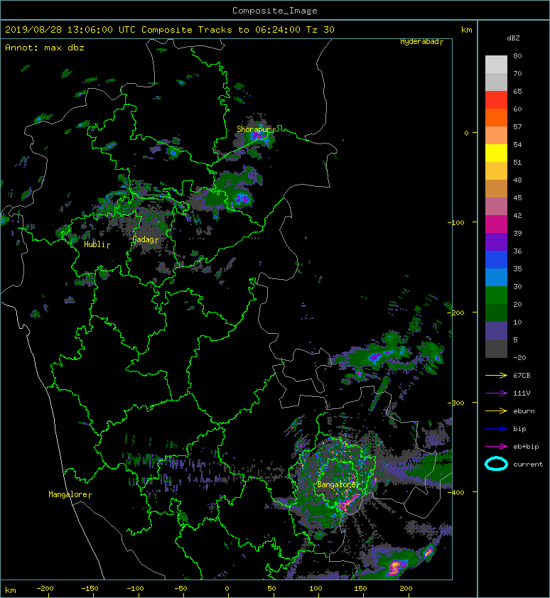The height and width of the screenshot is (598, 550).
Task: Click the cyan current ellipse icon
Action: 496,464
